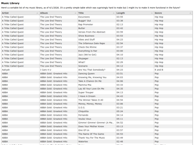The image size is (194, 145).
Task: Sort table by Length column header
Action: (135, 13)
